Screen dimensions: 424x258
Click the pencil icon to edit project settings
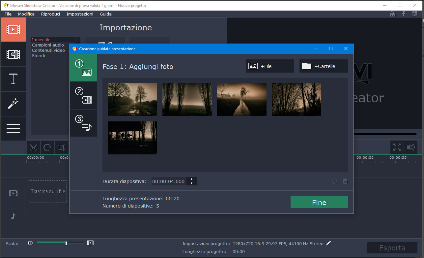coord(328,243)
